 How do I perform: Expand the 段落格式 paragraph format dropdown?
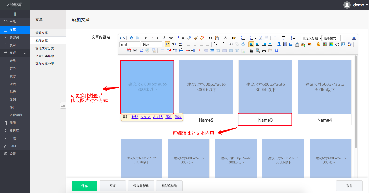(342, 38)
